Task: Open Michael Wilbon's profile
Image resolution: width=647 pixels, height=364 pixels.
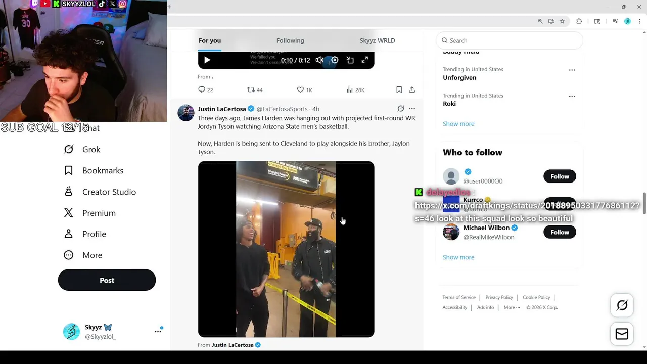Action: pyautogui.click(x=486, y=227)
